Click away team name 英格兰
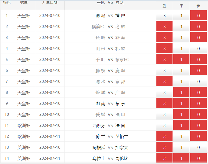The image size is (208, 164). tap(122, 136)
